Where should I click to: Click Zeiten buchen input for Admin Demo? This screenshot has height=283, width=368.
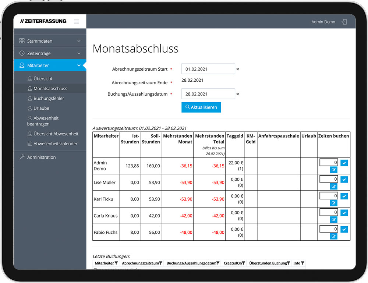pos(329,163)
